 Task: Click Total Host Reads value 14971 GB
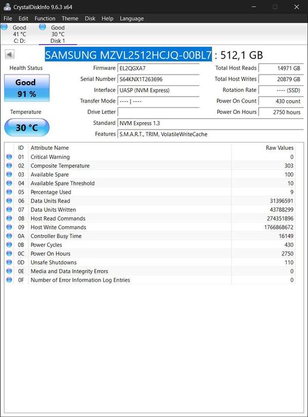pyautogui.click(x=281, y=69)
